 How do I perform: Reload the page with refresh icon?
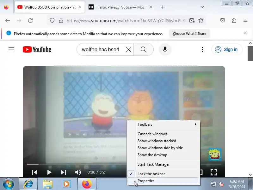30,21
